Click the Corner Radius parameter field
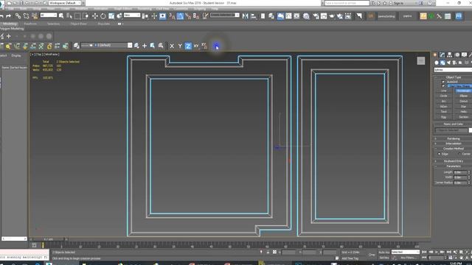Screen dimensions: 472x265 [460, 183]
